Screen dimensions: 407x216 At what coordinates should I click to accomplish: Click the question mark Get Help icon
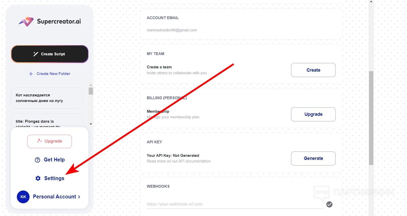point(37,160)
